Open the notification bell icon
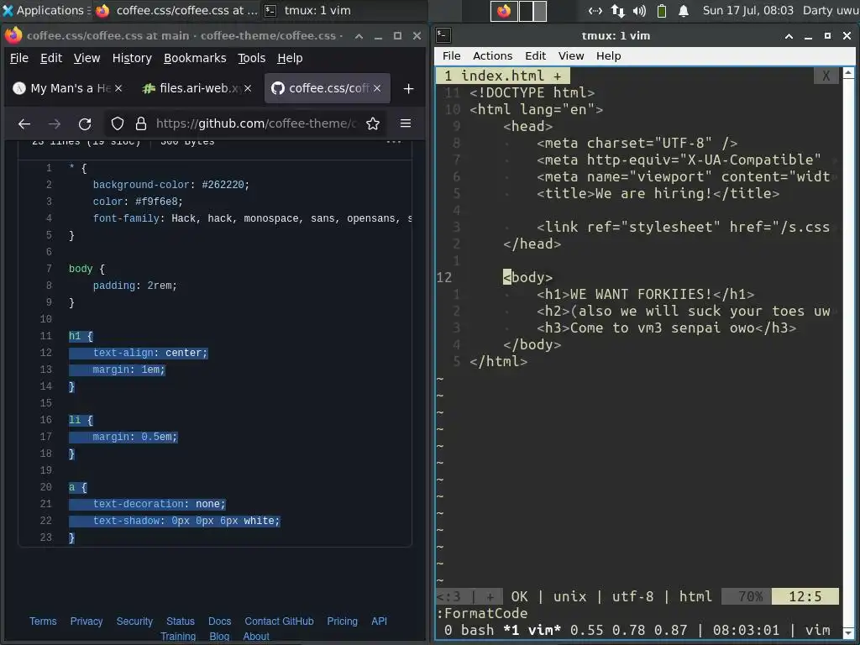The image size is (860, 645). tap(684, 10)
